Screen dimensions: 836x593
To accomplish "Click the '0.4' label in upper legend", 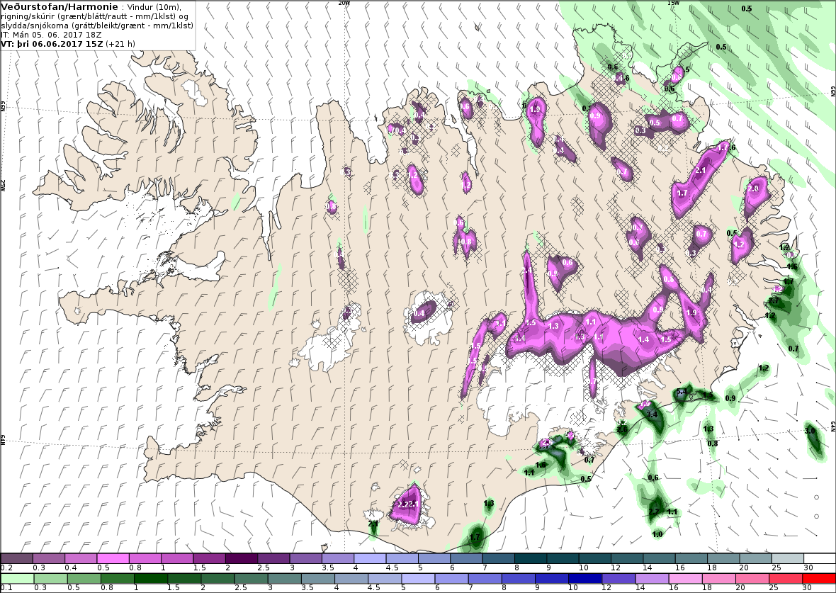I will (70, 568).
